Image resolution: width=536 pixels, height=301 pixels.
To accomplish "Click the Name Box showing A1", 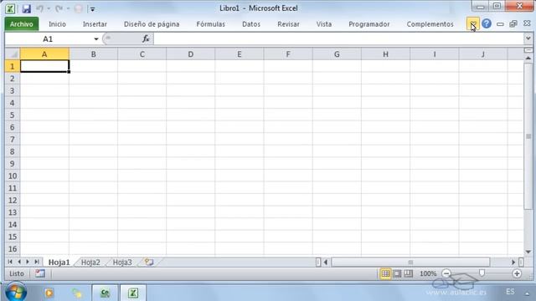I will click(48, 39).
